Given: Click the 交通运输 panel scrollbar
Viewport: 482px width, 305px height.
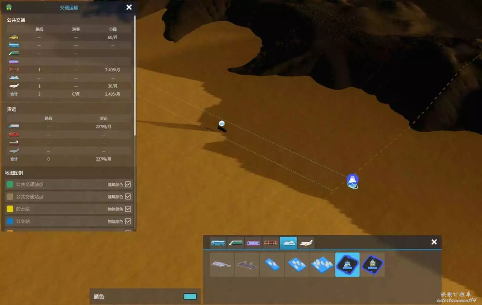Looking at the screenshot, I should tap(135, 76).
